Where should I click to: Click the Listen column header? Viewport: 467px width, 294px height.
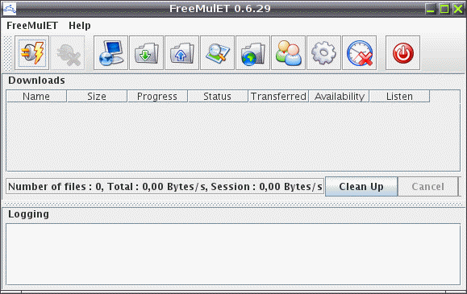pos(399,97)
